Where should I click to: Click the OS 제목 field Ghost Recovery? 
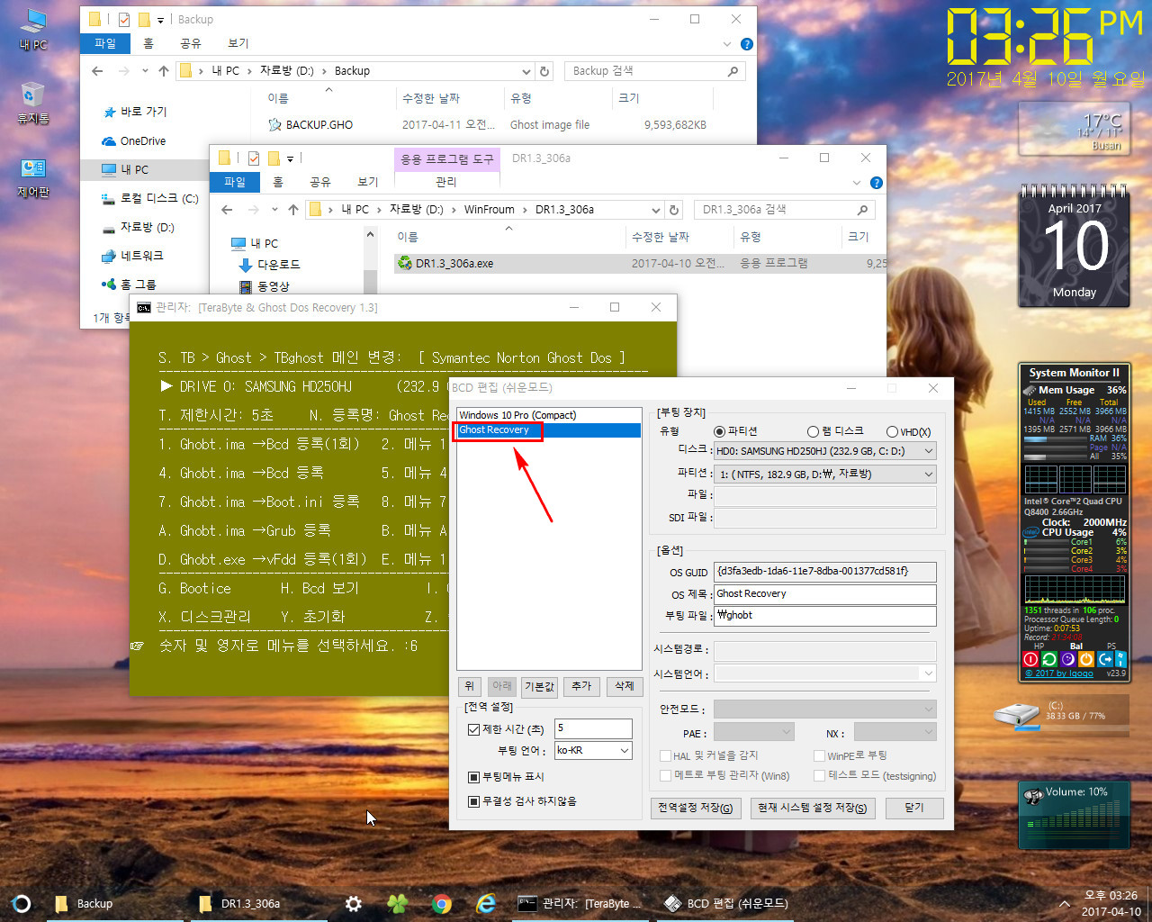pos(824,594)
